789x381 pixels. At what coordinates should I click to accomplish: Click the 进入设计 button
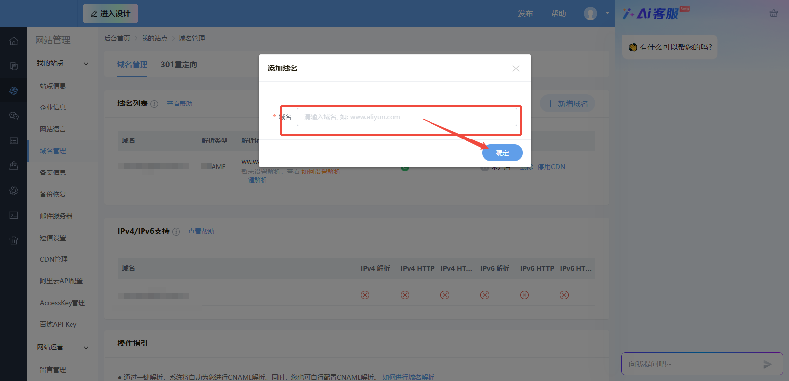(x=110, y=14)
